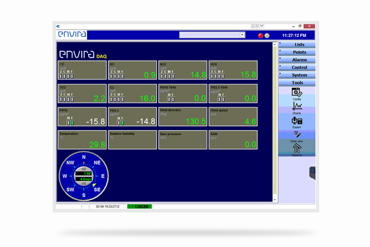Toggle the F flag on NOX tile

tap(223, 76)
